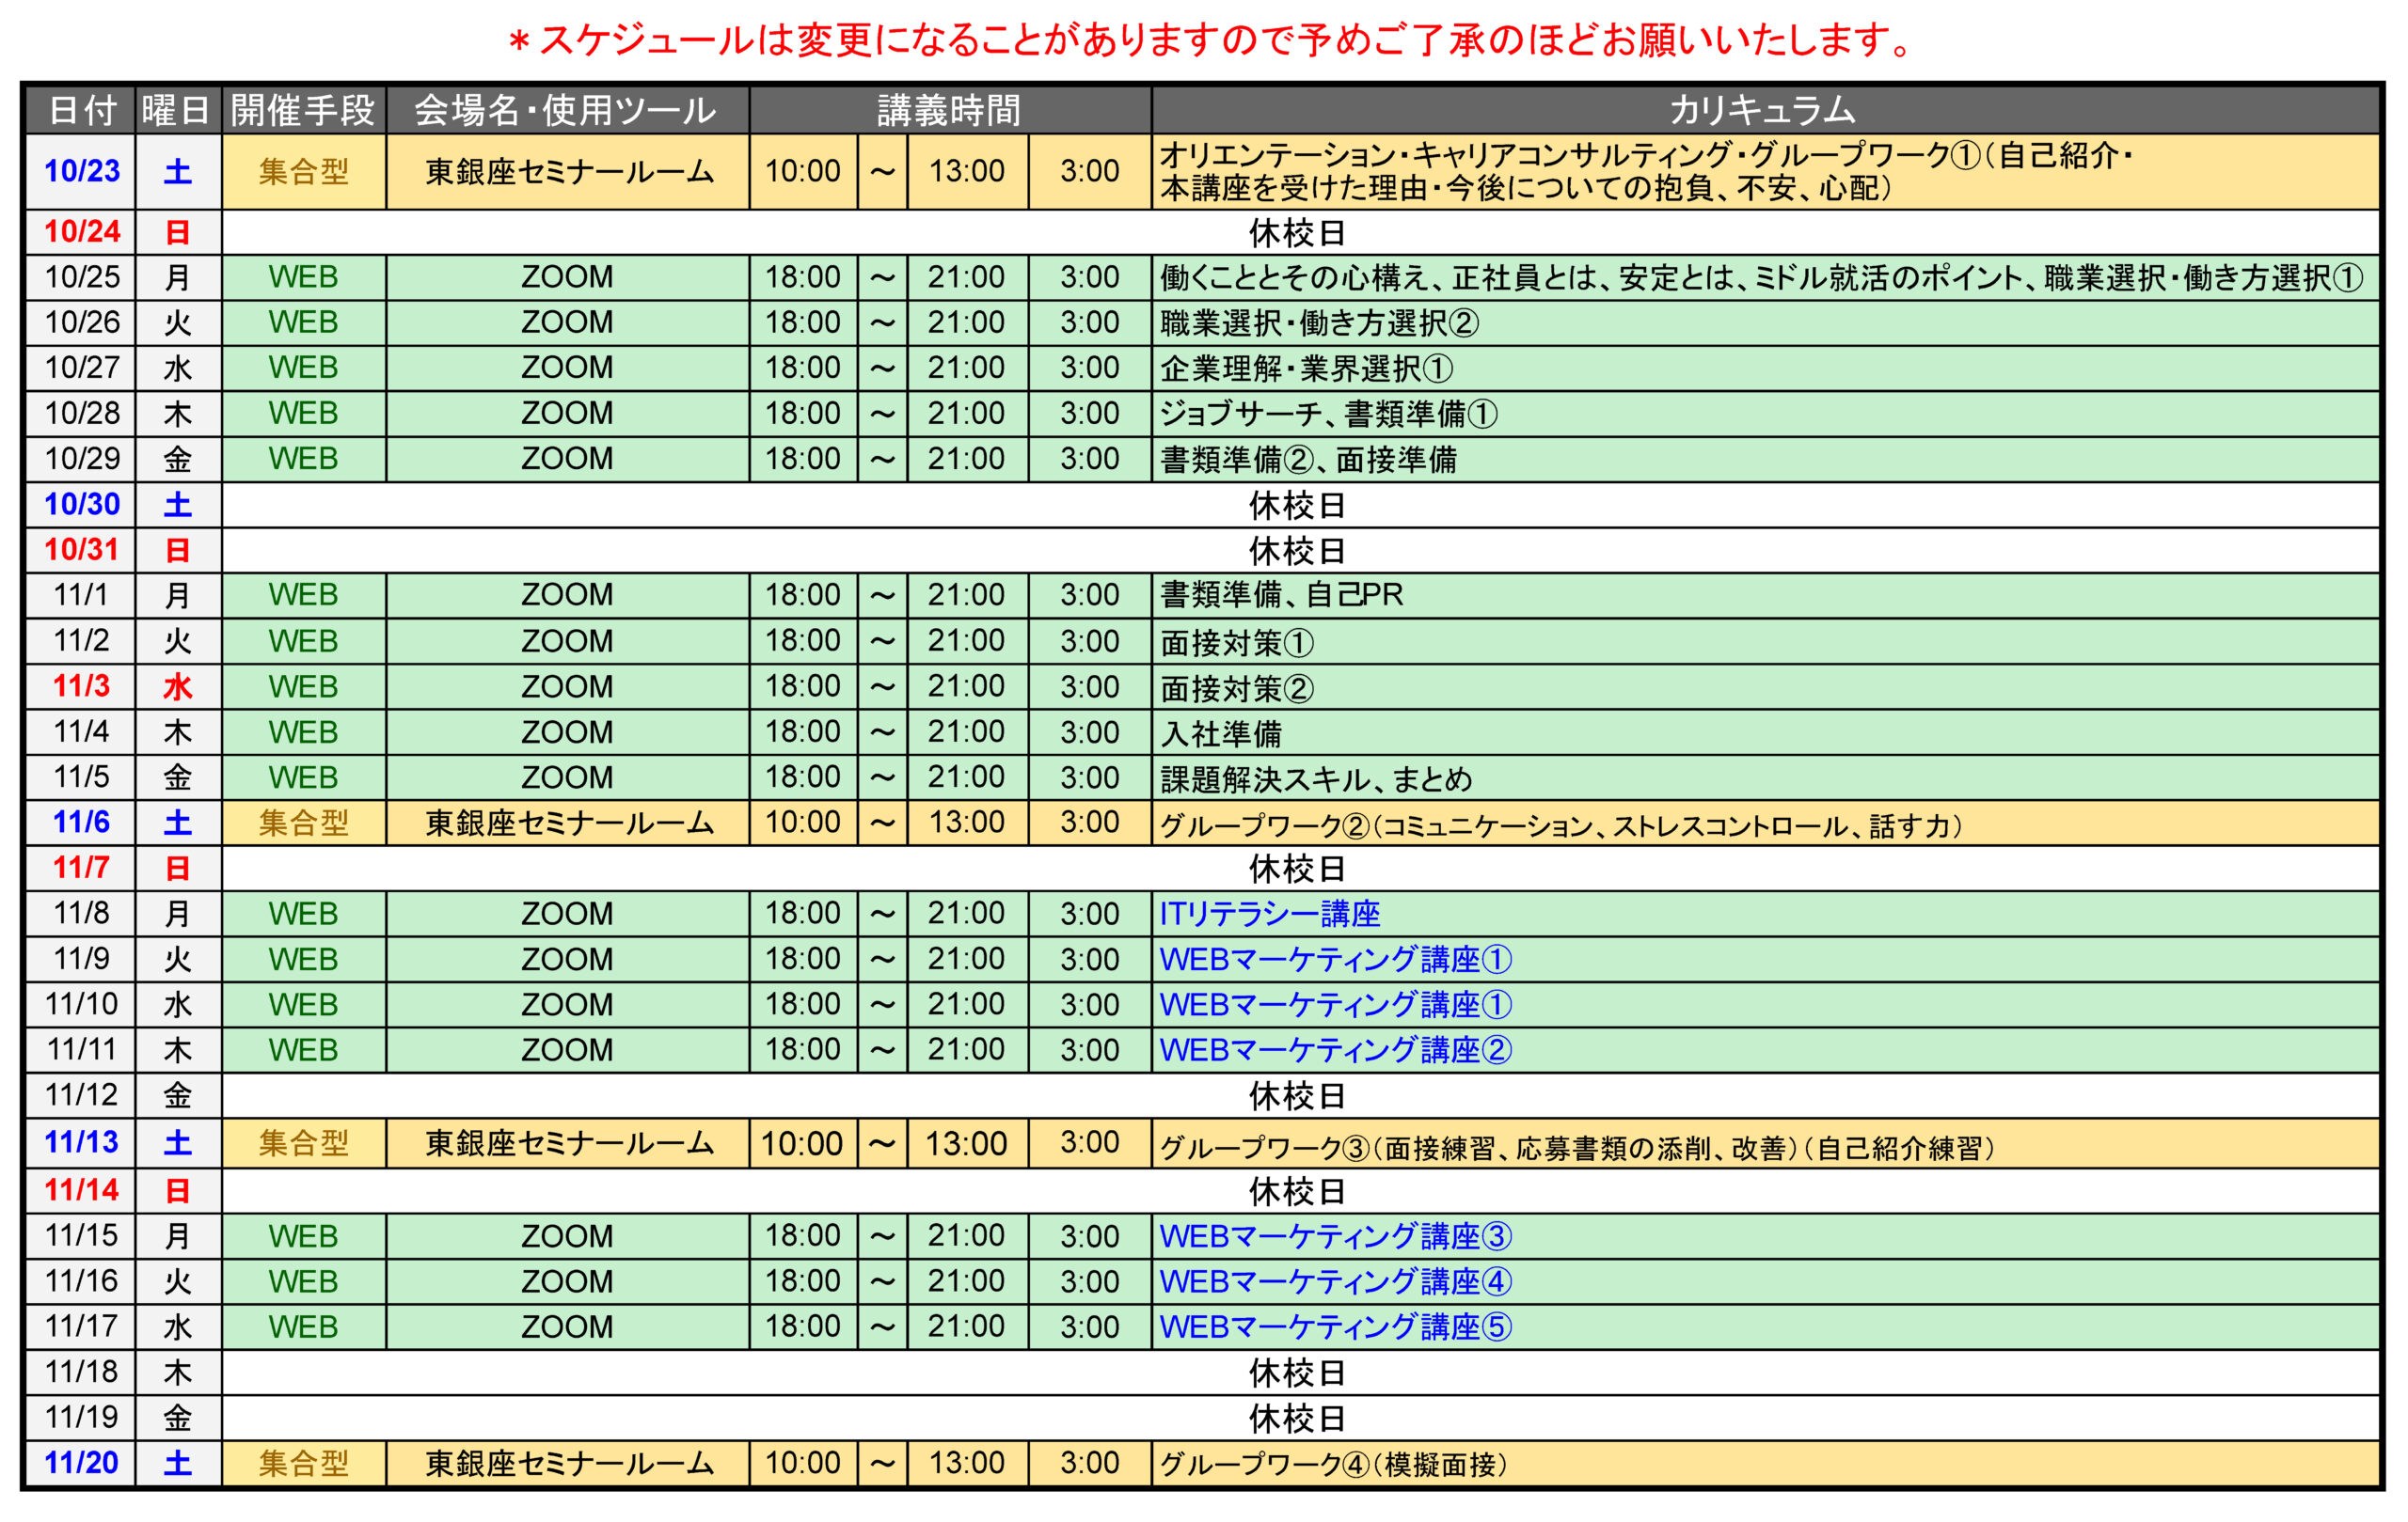Select the 10/23 date cell
This screenshot has height=1522, width=2408.
pyautogui.click(x=81, y=172)
